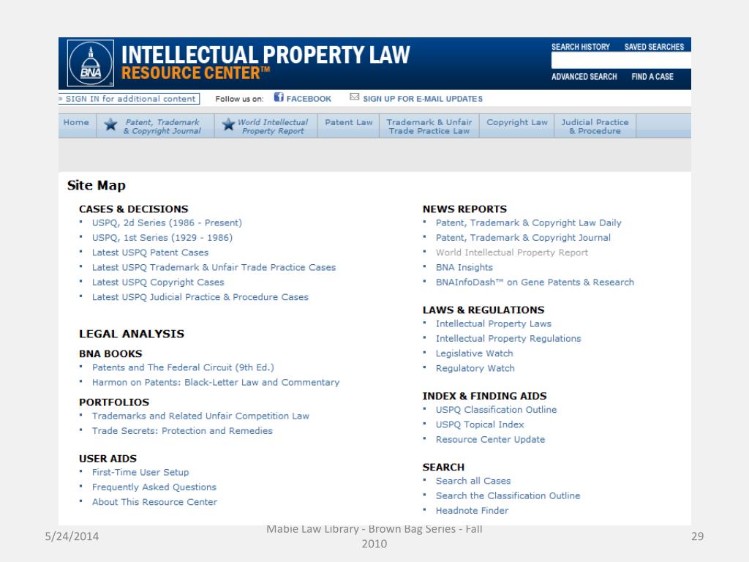Click the BNA BOOKS heading
The height and width of the screenshot is (562, 749).
[x=110, y=353]
